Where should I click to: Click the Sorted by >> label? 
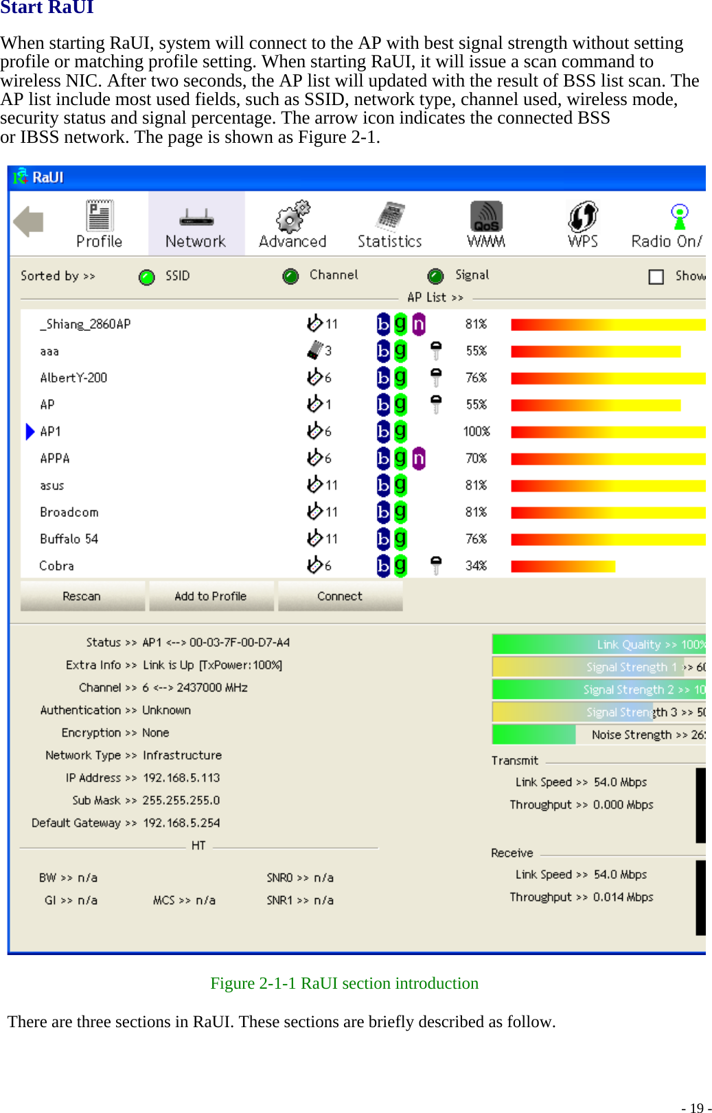click(58, 276)
